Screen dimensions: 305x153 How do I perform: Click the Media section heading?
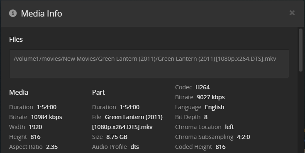pyautogui.click(x=19, y=92)
